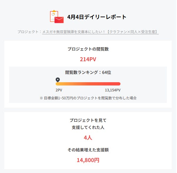Click the red end of ranking bar

118,84
